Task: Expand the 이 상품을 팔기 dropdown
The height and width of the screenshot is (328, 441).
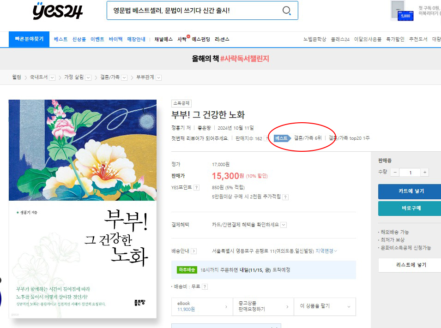Action: (325, 306)
